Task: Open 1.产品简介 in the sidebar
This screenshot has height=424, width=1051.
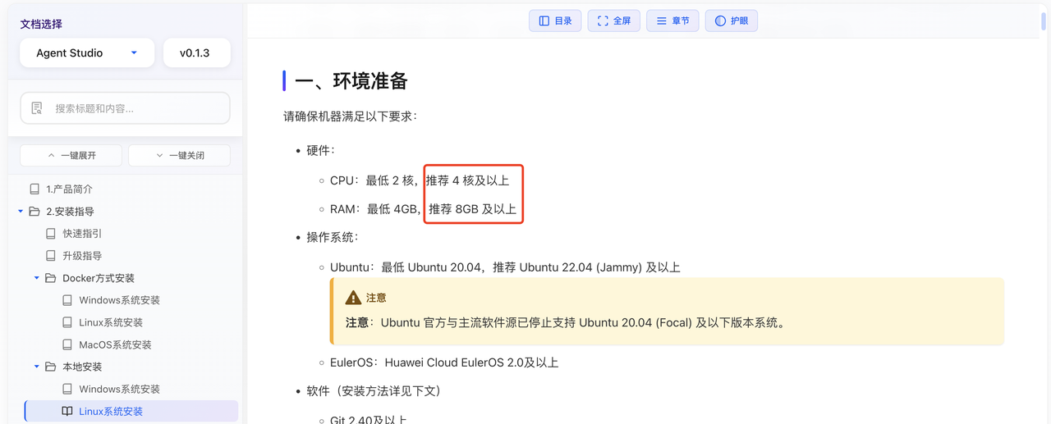Action: [x=69, y=189]
